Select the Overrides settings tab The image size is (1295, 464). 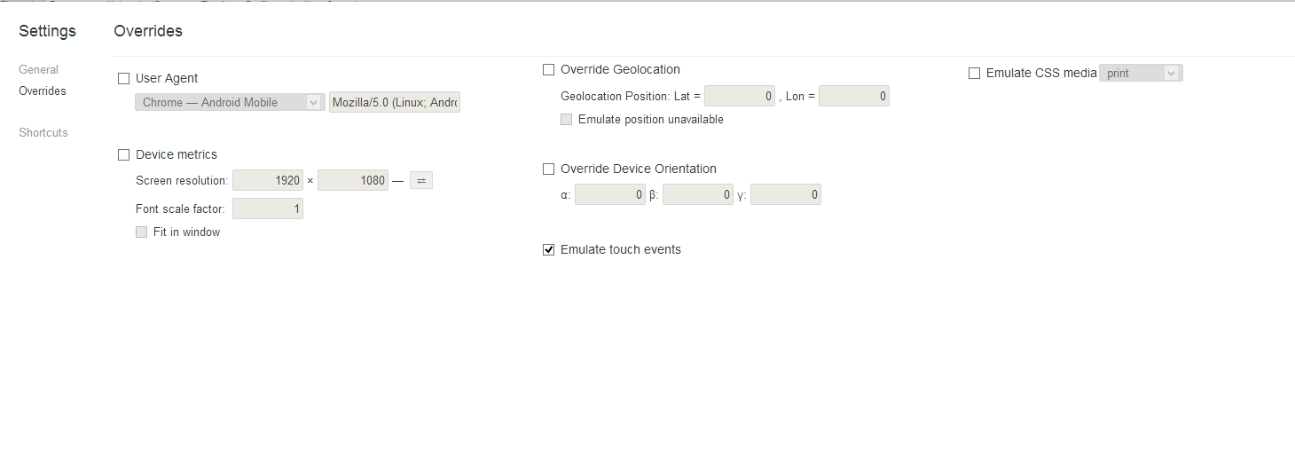(43, 91)
